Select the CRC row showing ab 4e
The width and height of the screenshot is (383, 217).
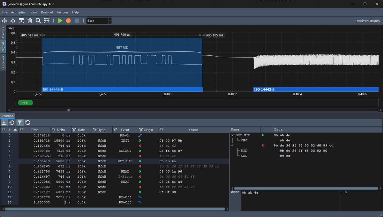[x=306, y=140]
